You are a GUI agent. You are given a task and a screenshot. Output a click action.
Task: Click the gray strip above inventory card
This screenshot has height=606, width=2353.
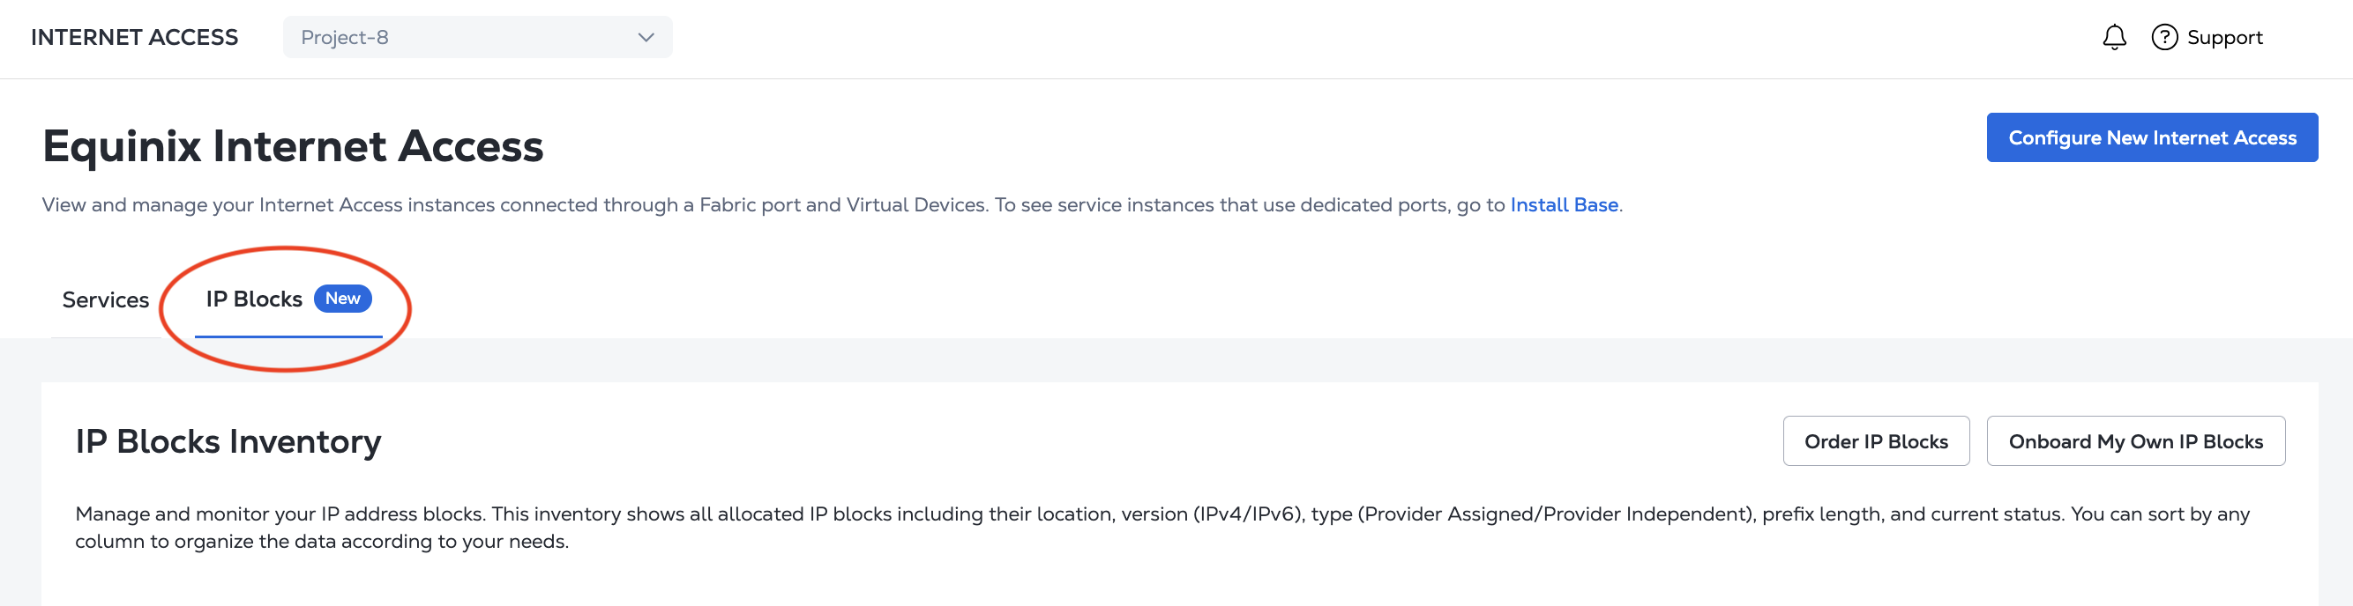1176,360
